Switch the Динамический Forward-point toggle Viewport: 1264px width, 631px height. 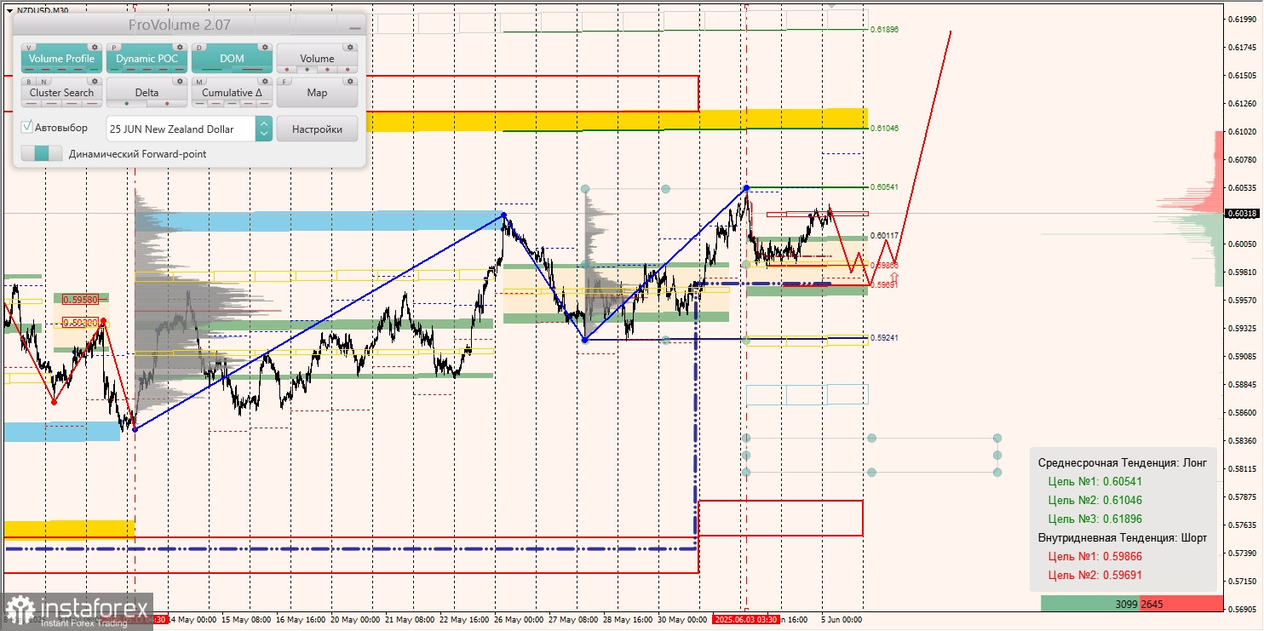click(42, 153)
